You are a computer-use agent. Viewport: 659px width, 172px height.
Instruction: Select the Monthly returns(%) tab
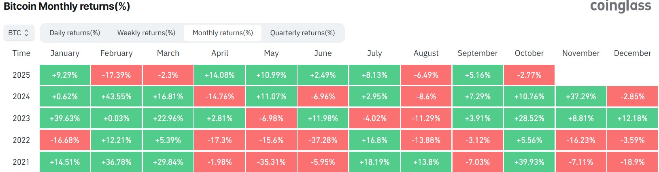223,33
